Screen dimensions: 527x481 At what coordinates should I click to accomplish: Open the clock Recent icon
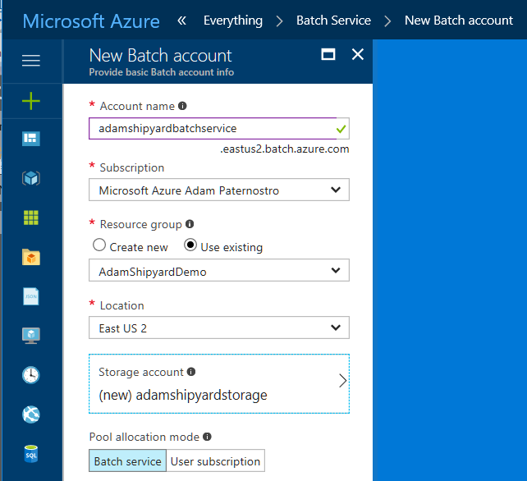31,375
